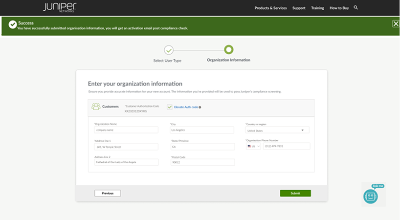Click the Customers label

coord(111,107)
